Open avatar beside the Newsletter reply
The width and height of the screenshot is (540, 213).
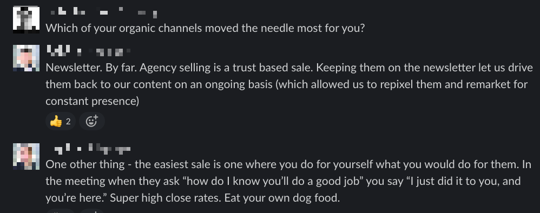tap(26, 58)
